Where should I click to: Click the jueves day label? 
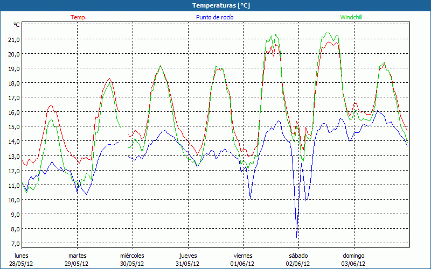[x=187, y=256]
